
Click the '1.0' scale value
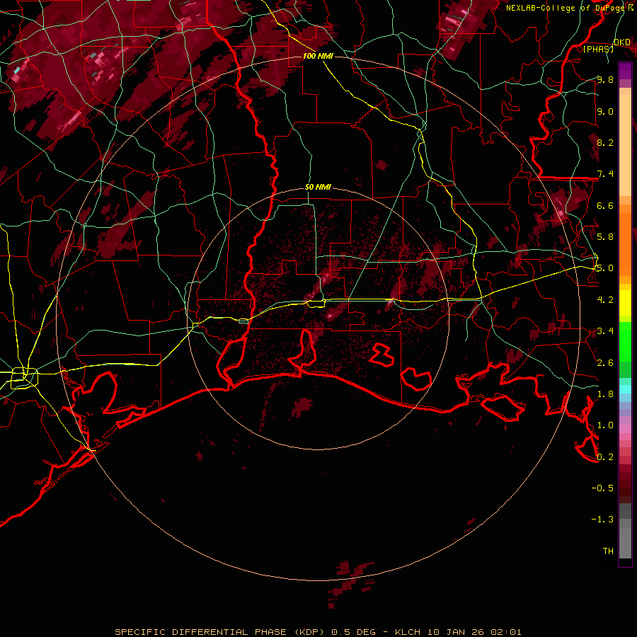[605, 425]
